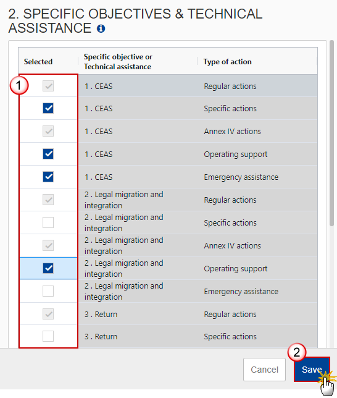Save the selected objectives

[x=312, y=370]
